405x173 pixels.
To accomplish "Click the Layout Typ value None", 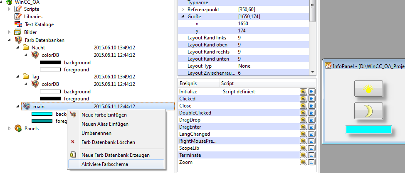I will coord(244,66).
